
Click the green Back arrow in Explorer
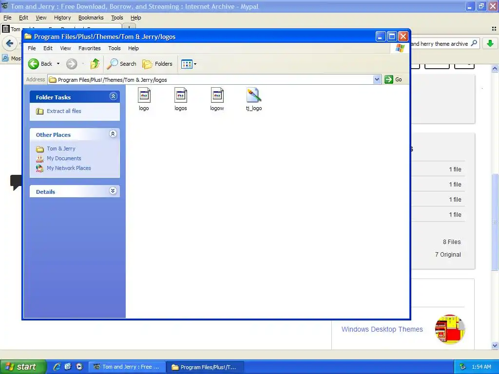point(34,64)
